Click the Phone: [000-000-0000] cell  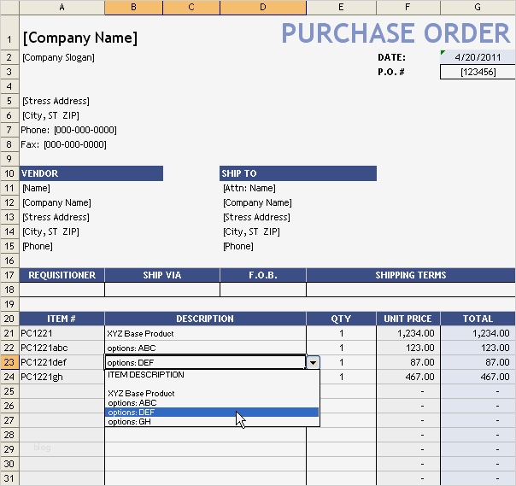pos(69,130)
